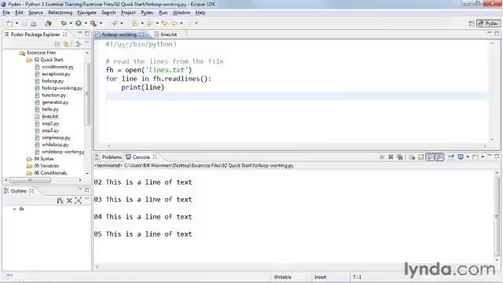Clear the console output icon
The image size is (503, 283).
pos(412,157)
